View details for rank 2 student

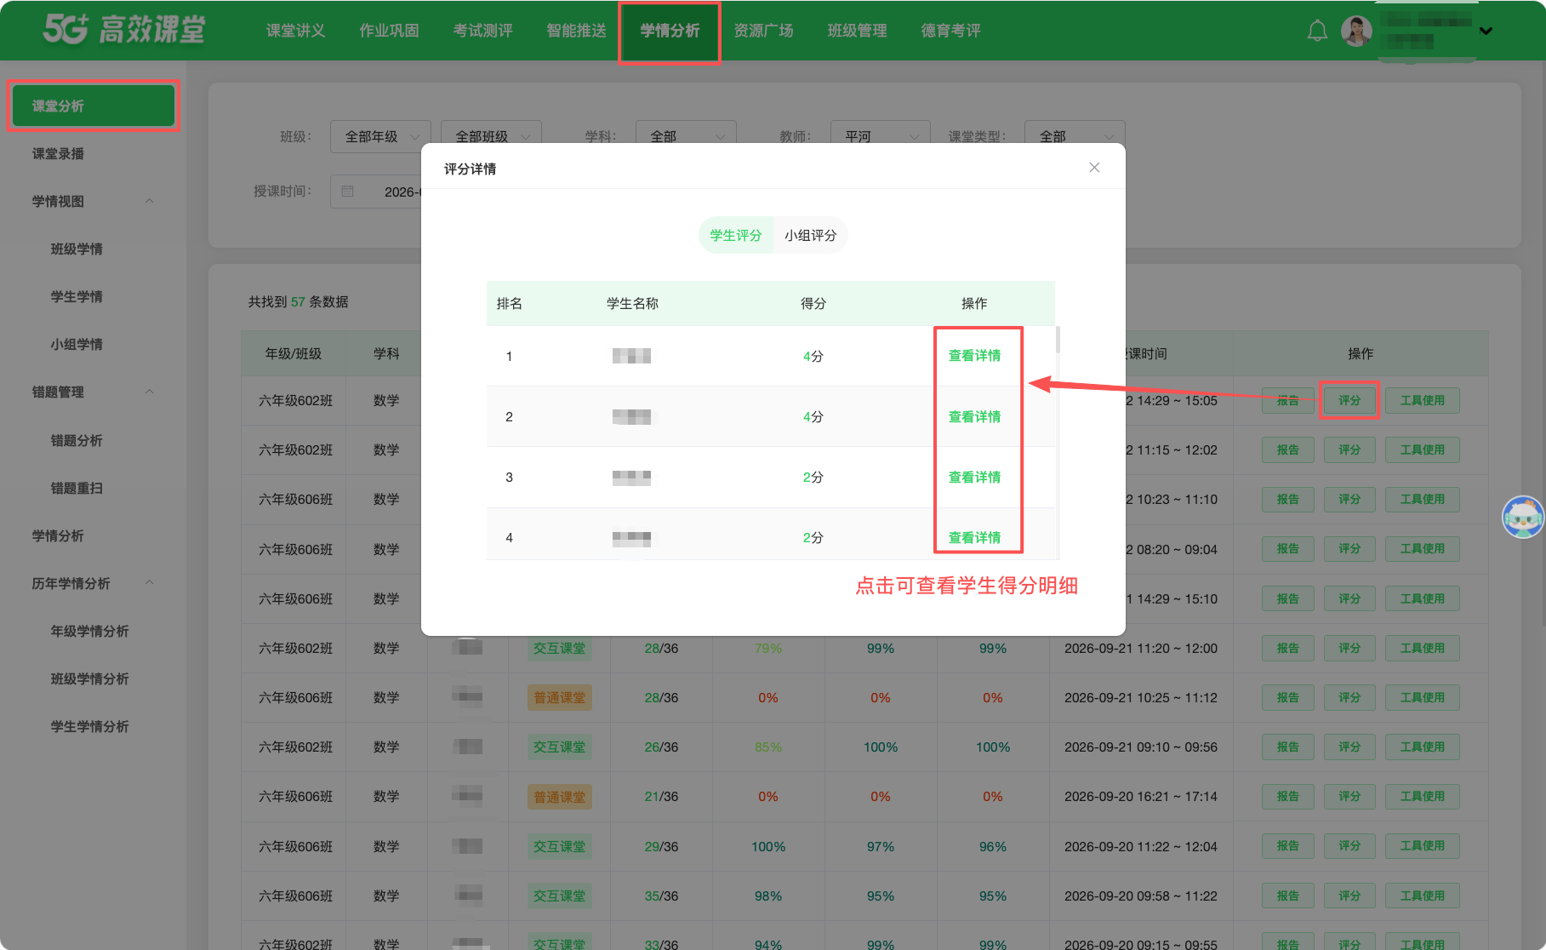click(974, 416)
